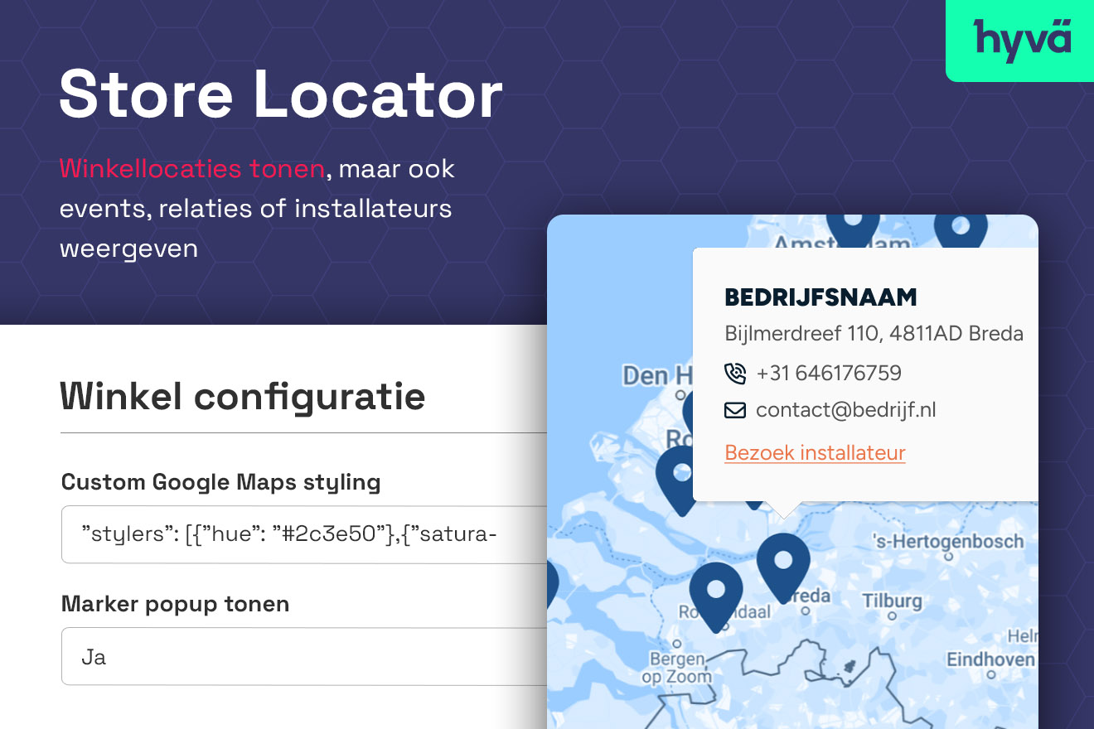Open the Marker popup tonen dropdown showing Ja
Viewport: 1094px width, 729px height.
coord(298,656)
